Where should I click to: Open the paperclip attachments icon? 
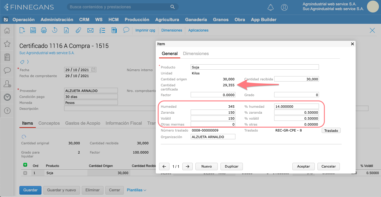pos(78,30)
